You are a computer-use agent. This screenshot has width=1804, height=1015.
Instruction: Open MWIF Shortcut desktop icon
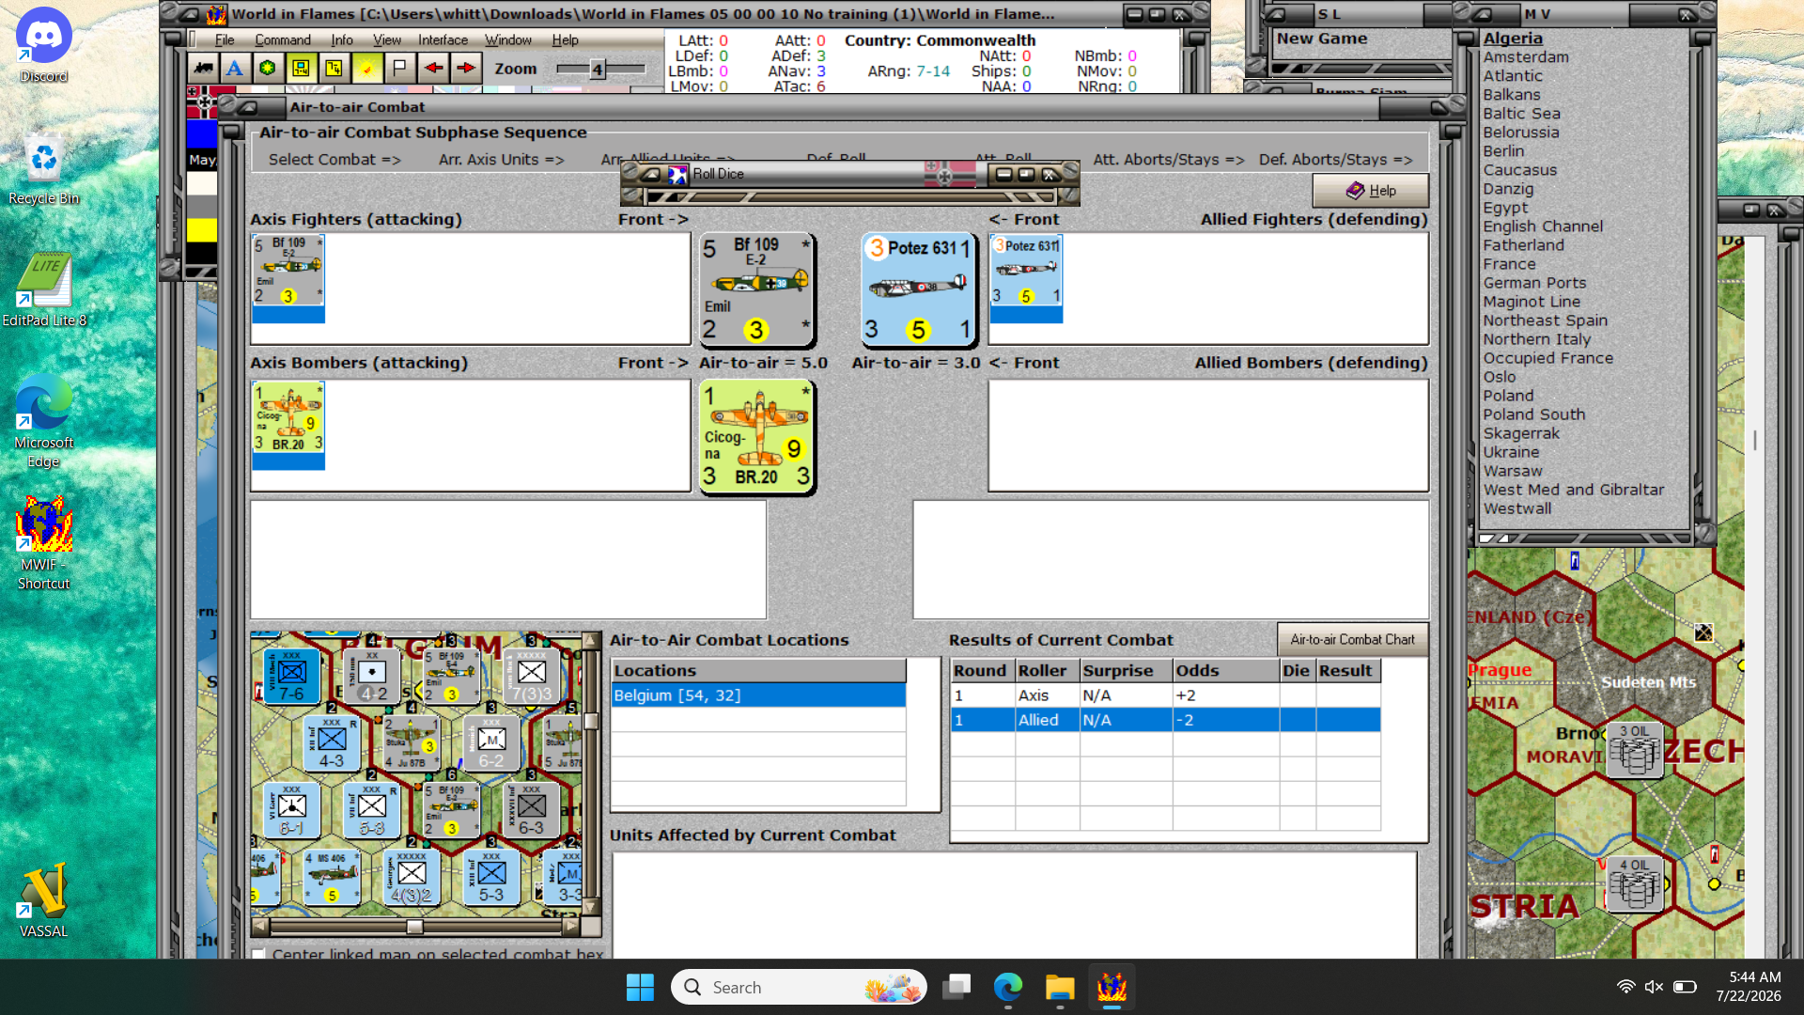tap(44, 543)
